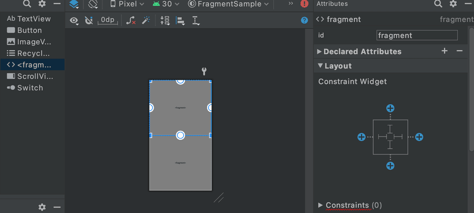Open the Component Tree settings gear
Viewport: 474px width, 213px height.
tap(42, 207)
